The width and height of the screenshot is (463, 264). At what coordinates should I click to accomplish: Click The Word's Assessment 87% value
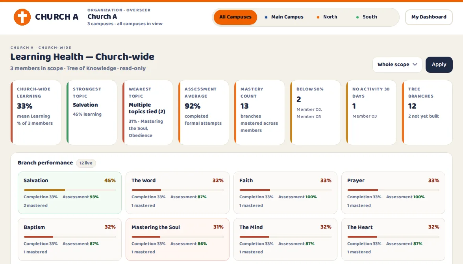202,197
